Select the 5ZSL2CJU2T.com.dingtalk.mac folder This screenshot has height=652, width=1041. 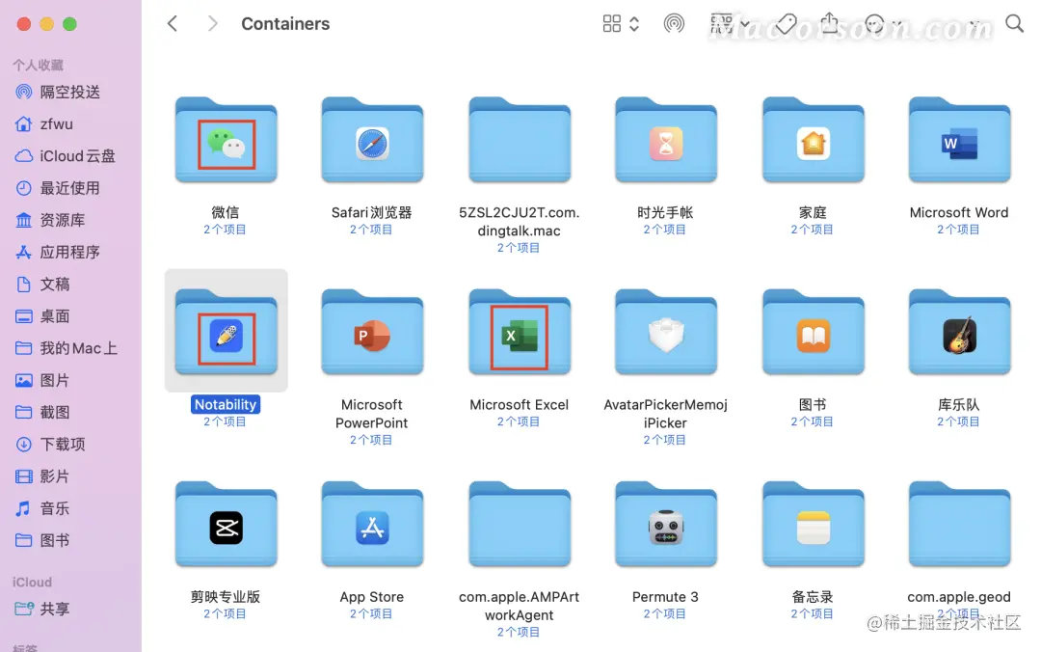tap(520, 140)
